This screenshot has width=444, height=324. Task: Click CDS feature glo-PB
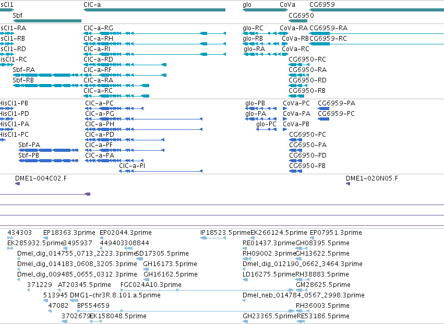click(x=261, y=109)
